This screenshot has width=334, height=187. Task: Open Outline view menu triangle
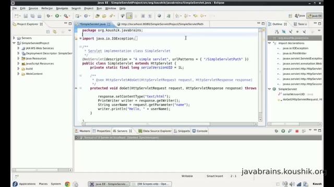click(319, 31)
